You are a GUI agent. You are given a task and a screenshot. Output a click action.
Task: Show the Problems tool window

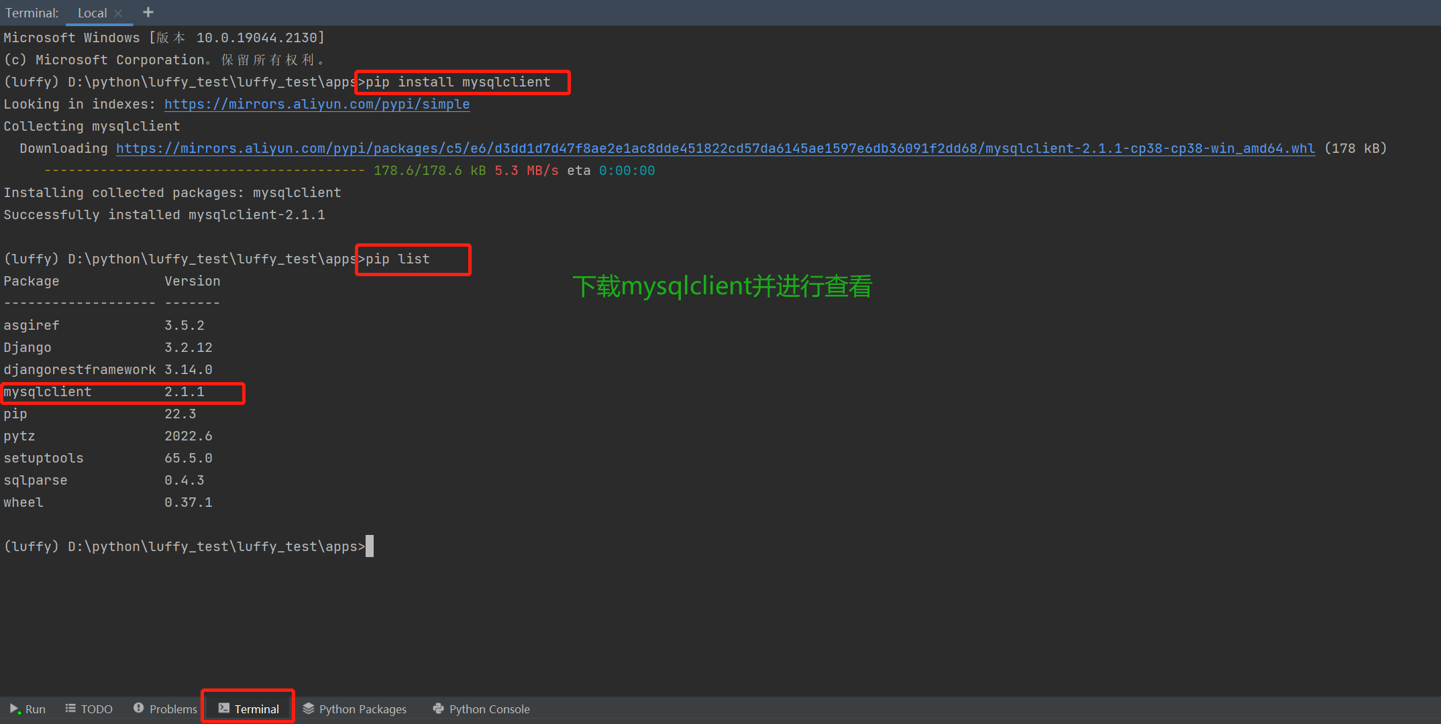tap(165, 709)
